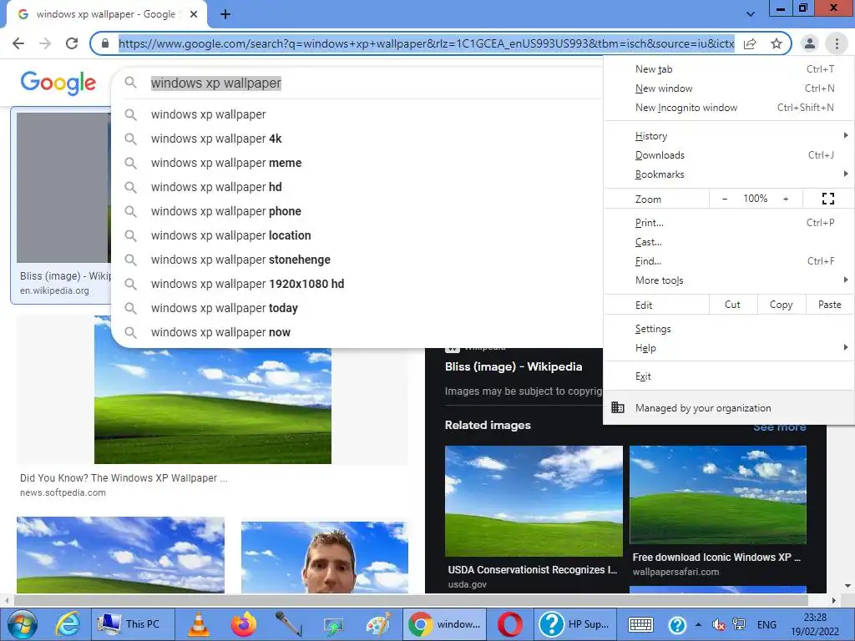Screen dimensions: 855x641
Task: Expand the Bookmarks submenu
Action: coord(728,174)
